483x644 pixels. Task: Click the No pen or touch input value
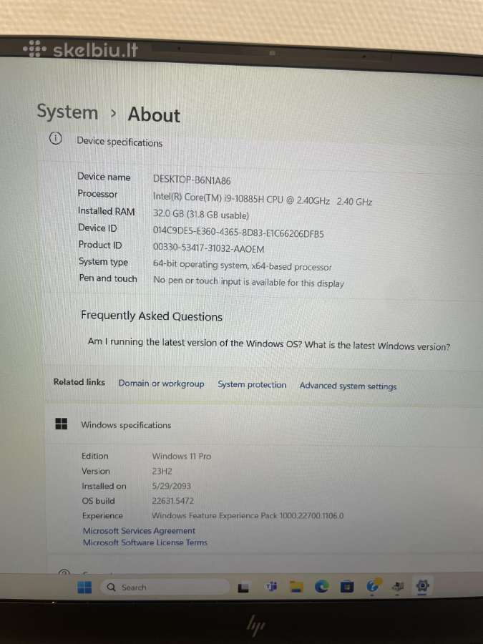coord(248,282)
